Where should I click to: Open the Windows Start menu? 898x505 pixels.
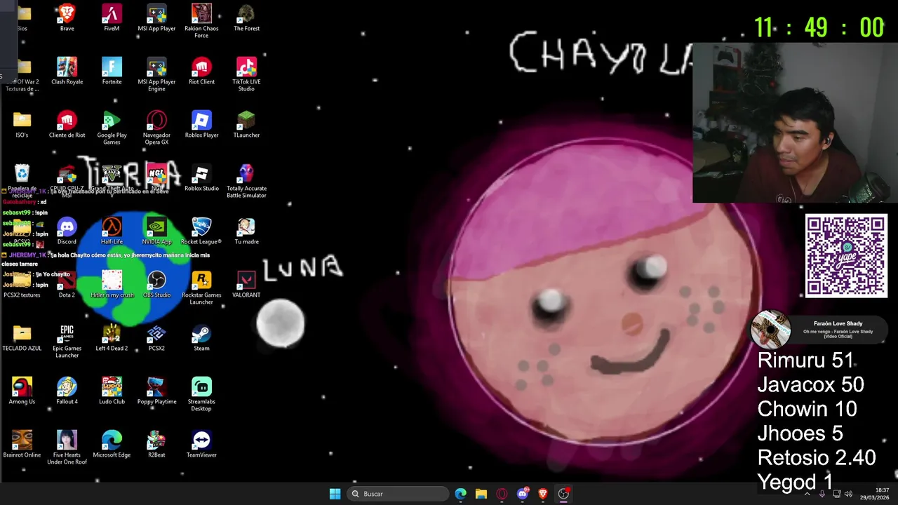(335, 494)
